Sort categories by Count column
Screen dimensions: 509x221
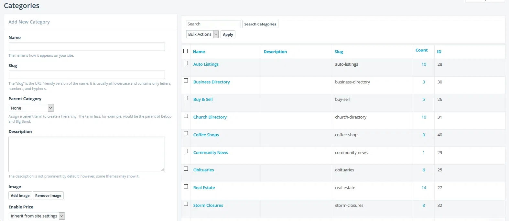pyautogui.click(x=421, y=50)
